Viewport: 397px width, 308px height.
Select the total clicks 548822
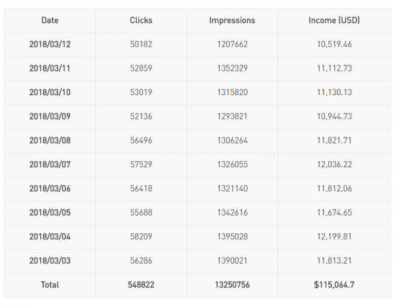[x=141, y=285]
